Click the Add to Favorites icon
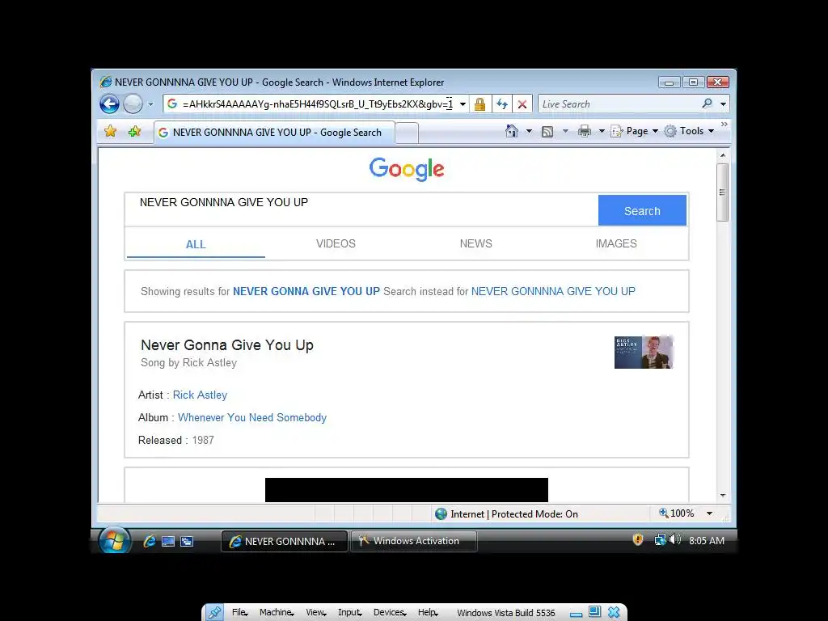 pos(135,131)
